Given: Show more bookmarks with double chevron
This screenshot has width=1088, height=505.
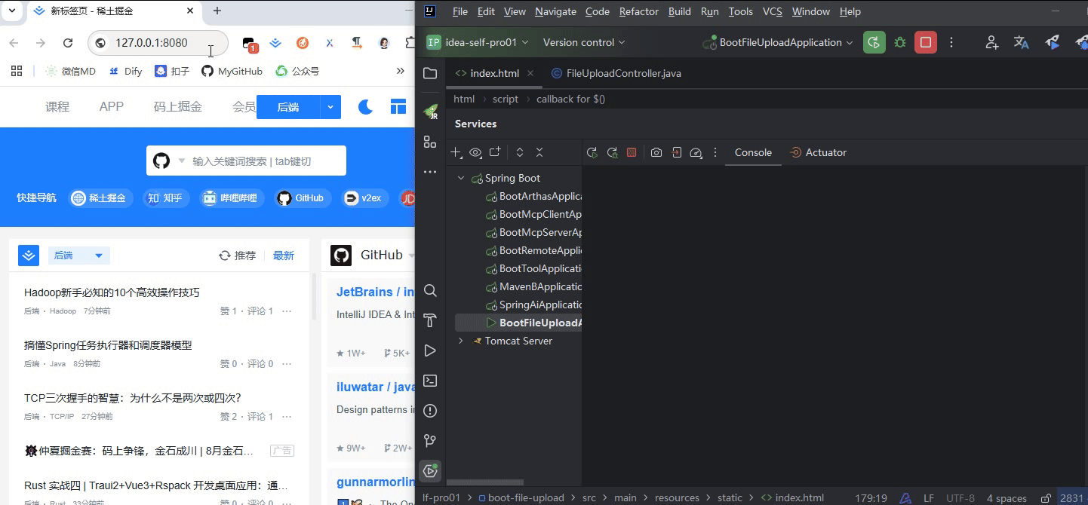Looking at the screenshot, I should point(401,71).
